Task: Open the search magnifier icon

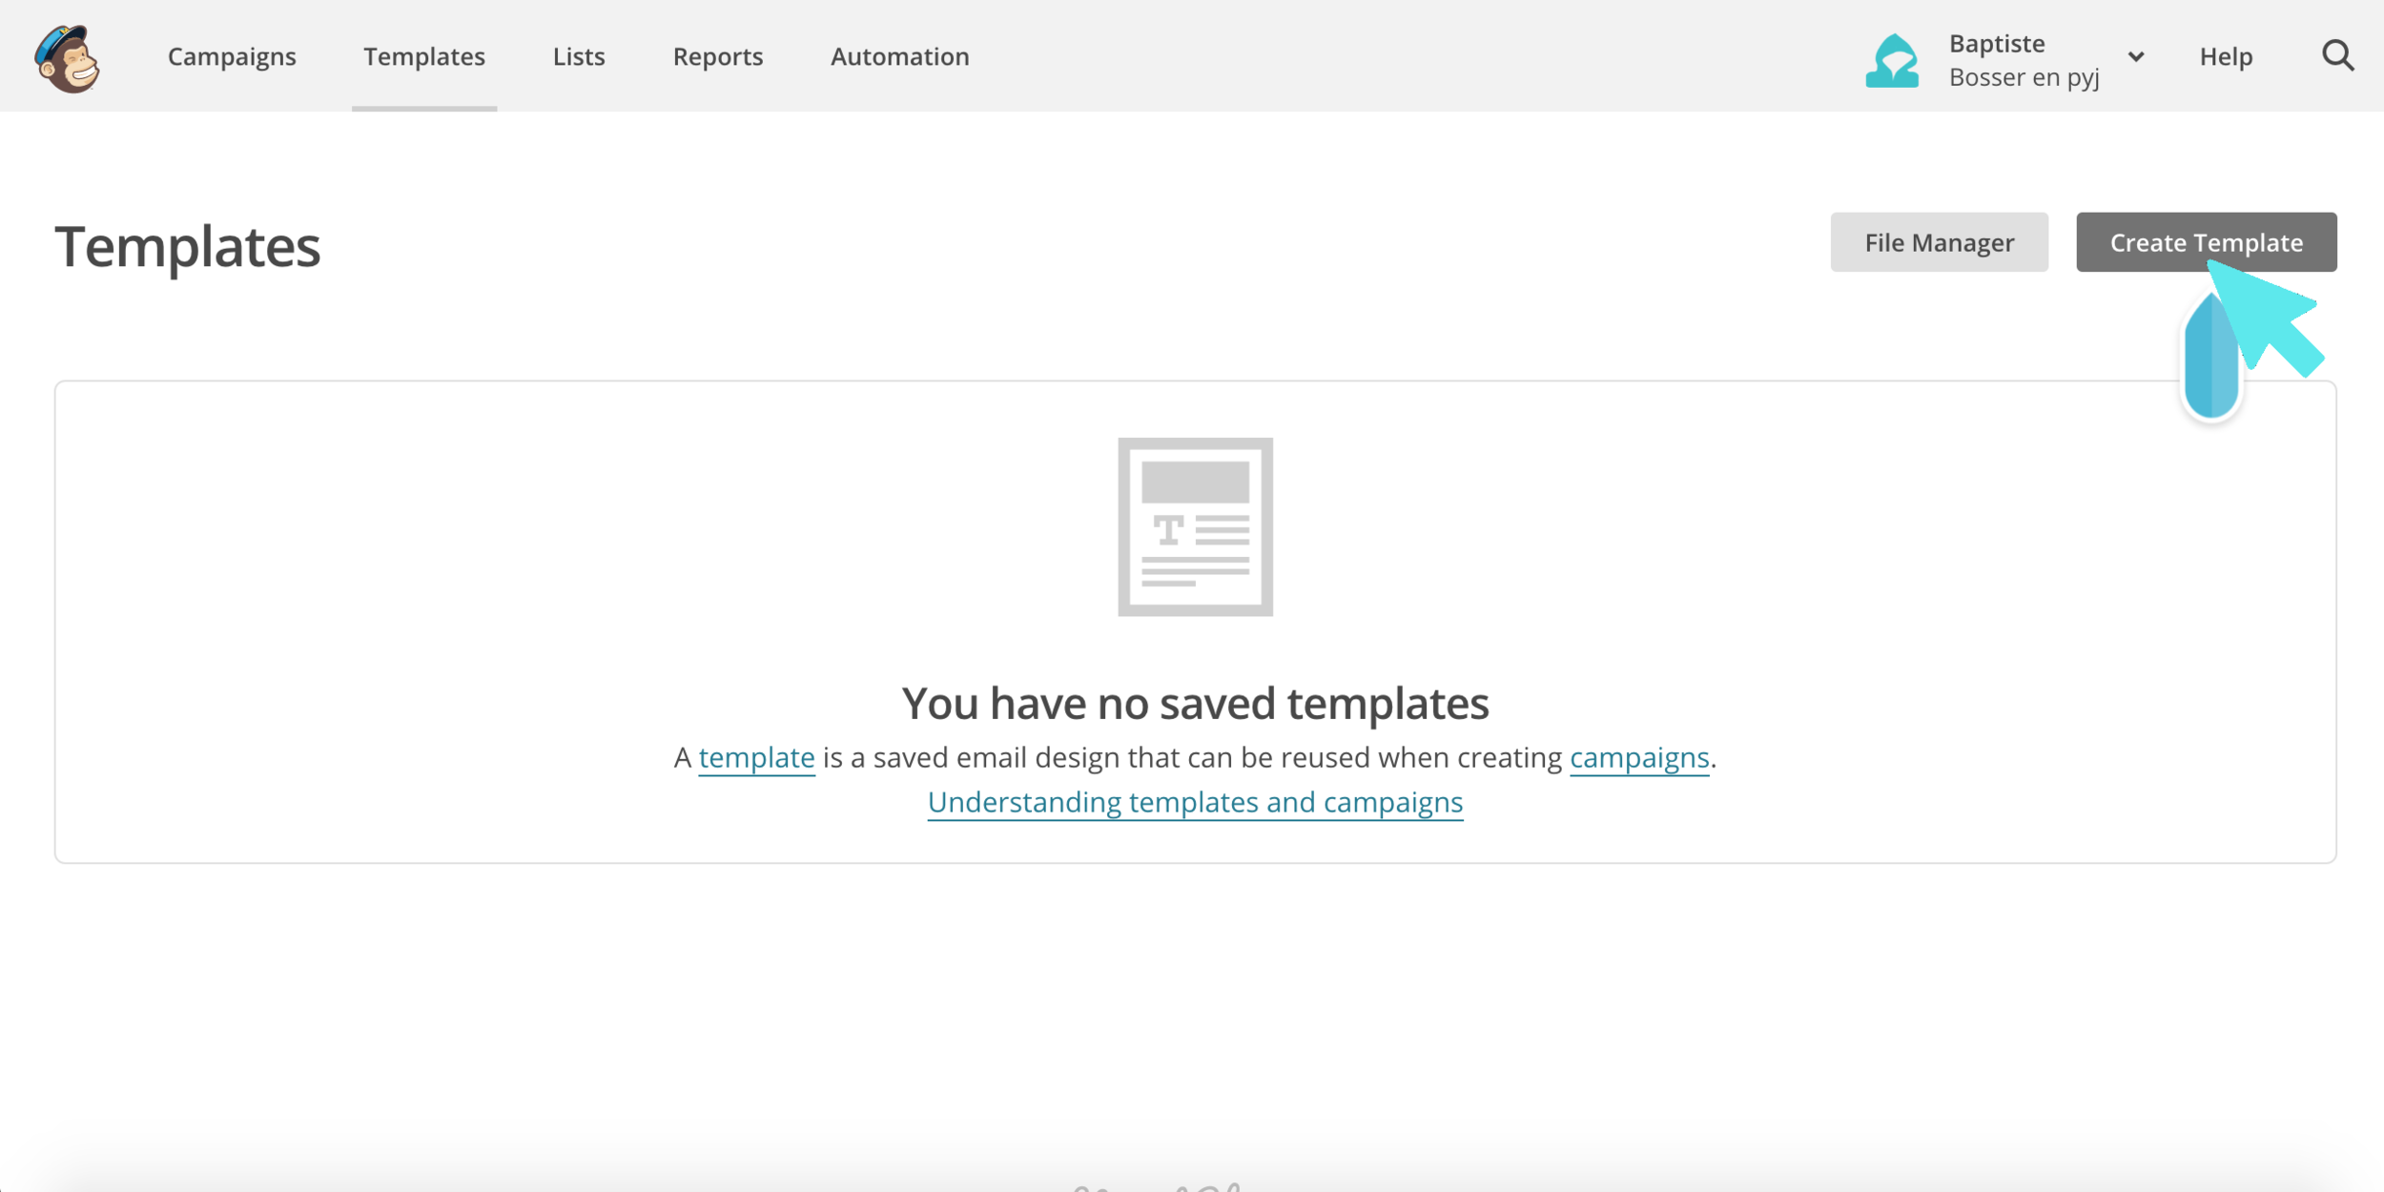Action: (2337, 56)
